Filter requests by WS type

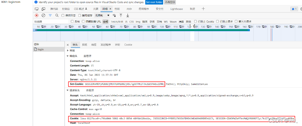click(x=166, y=22)
